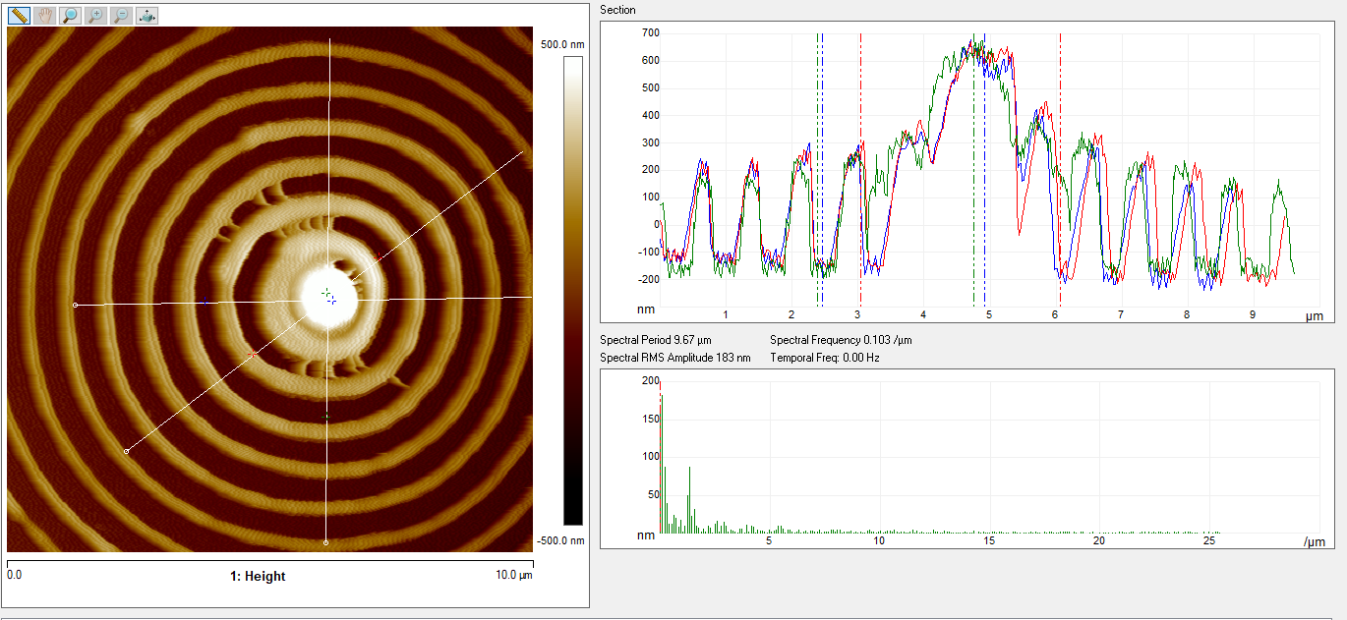Open the 3D surface view icon
Viewport: 1347px width, 620px height.
[146, 16]
